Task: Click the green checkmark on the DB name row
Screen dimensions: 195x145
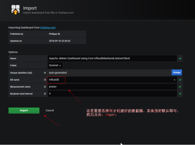Action: [x=180, y=80]
